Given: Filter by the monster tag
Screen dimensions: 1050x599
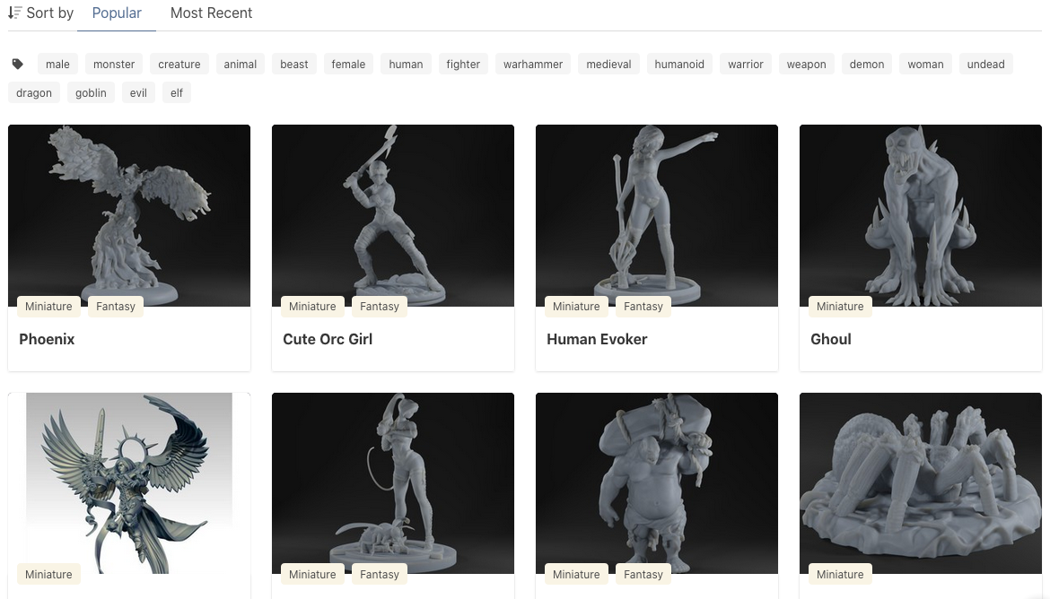Looking at the screenshot, I should (x=114, y=65).
